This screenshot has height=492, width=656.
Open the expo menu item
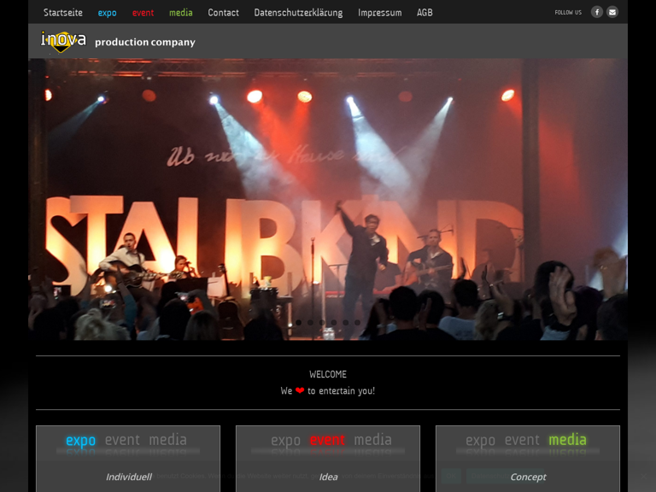107,13
